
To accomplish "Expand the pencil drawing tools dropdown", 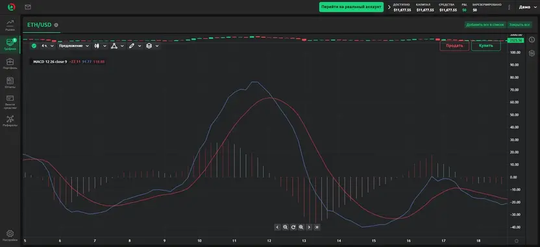I will tap(134, 46).
